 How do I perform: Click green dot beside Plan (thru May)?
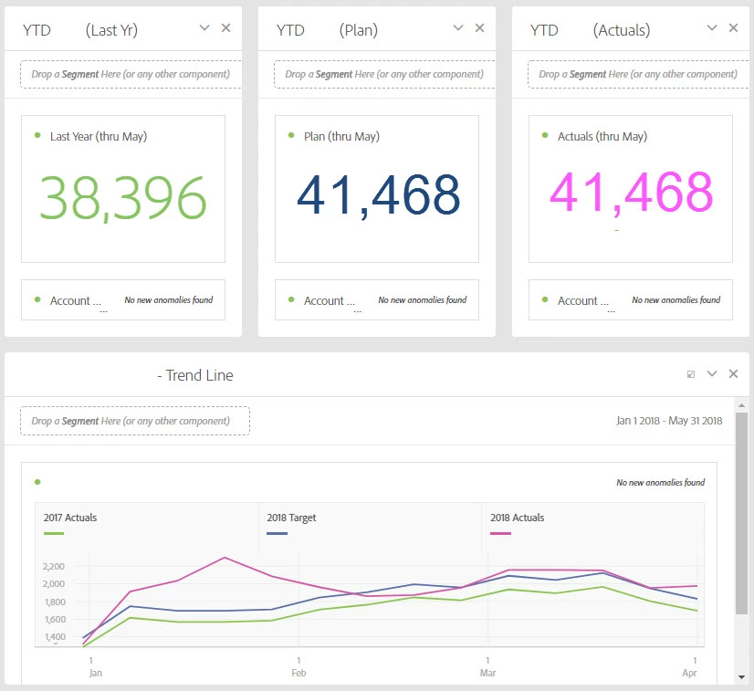(x=291, y=136)
